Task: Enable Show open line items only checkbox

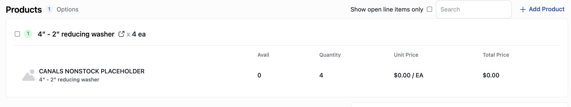Action: 430,9
